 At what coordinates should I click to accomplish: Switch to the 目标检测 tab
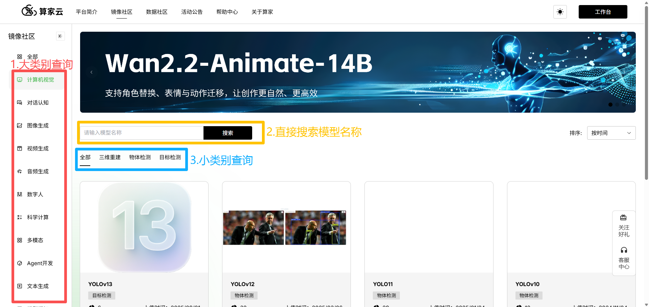click(x=170, y=157)
